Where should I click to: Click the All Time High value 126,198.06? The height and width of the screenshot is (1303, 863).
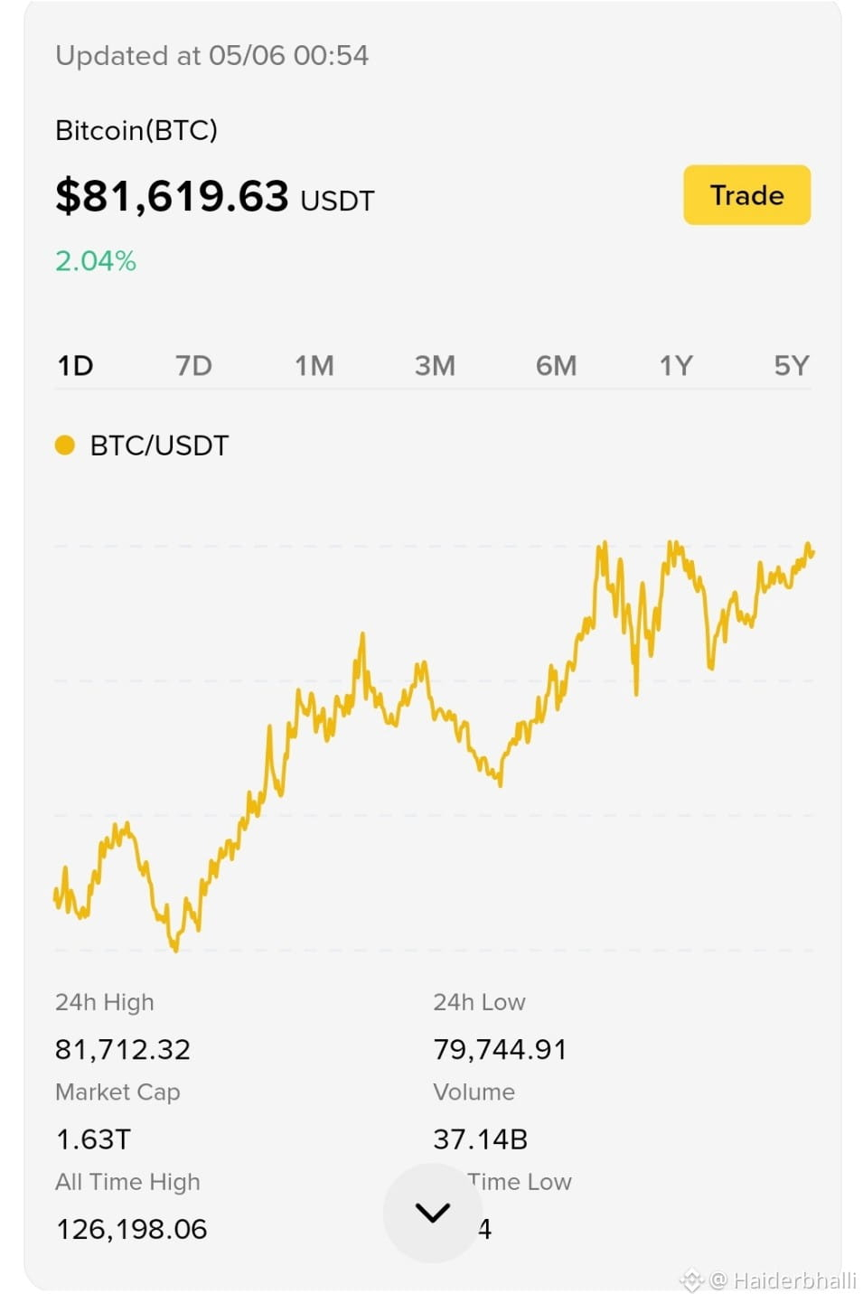tap(132, 1229)
